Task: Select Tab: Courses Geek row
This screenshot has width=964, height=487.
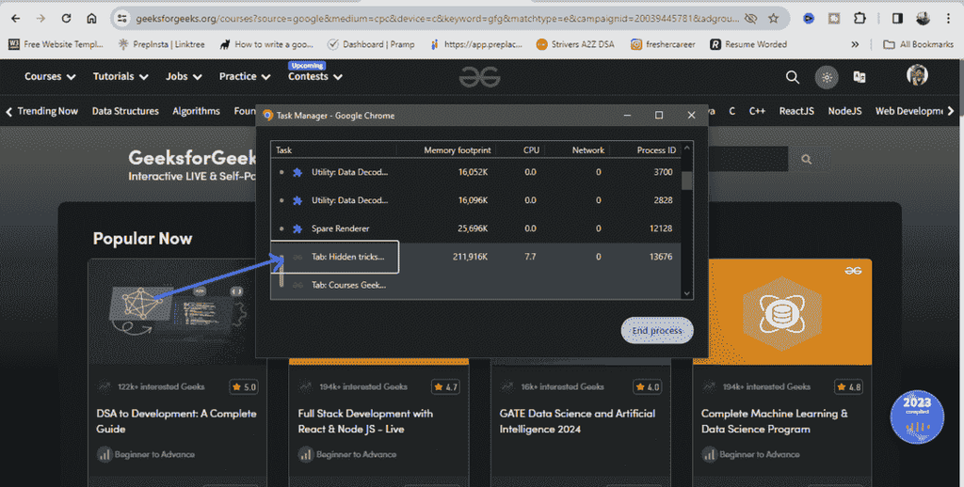Action: pyautogui.click(x=475, y=285)
